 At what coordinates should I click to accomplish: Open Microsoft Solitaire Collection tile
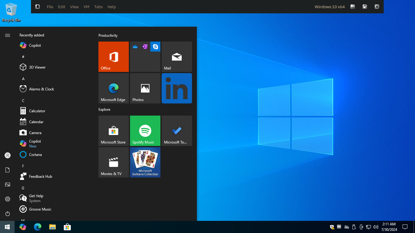coord(145,162)
